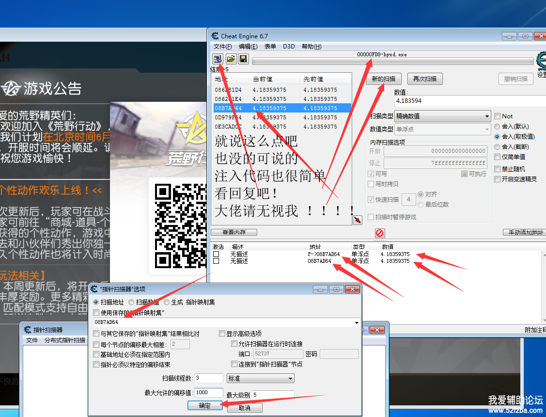
Task: Select 舍入(取极值) radio button
Action: (497, 137)
